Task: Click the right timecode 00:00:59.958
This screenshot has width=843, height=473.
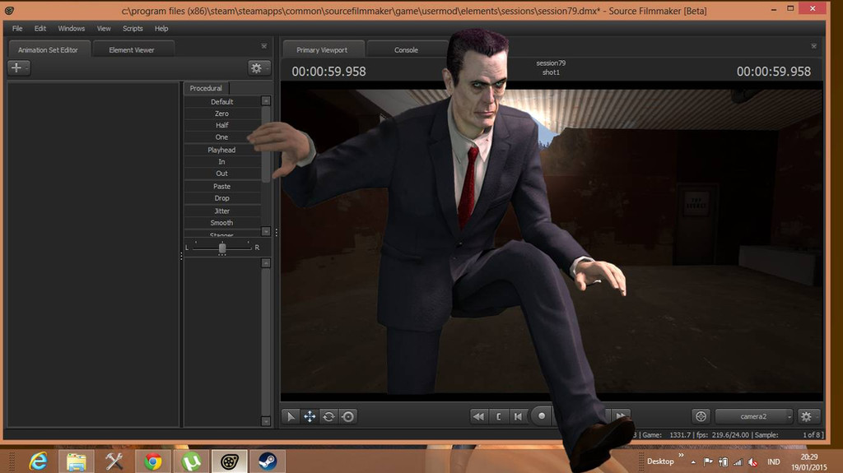Action: [774, 72]
